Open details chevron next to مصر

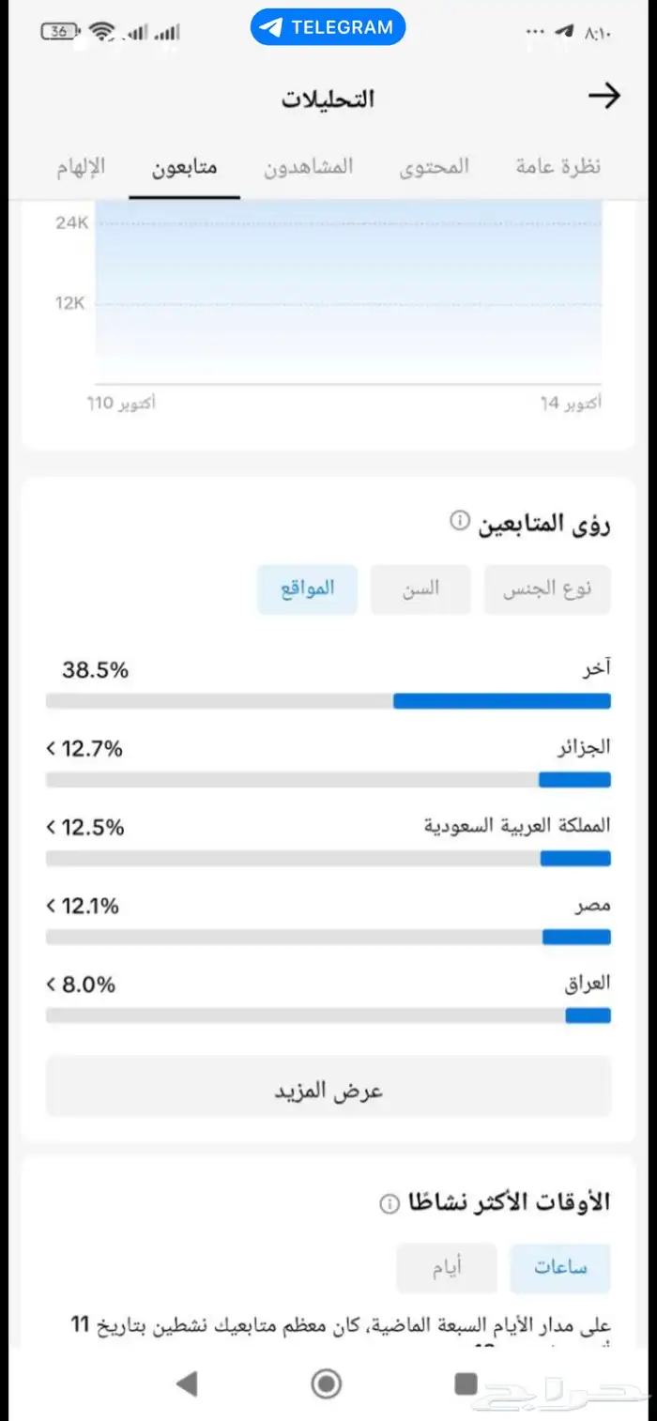click(x=49, y=905)
